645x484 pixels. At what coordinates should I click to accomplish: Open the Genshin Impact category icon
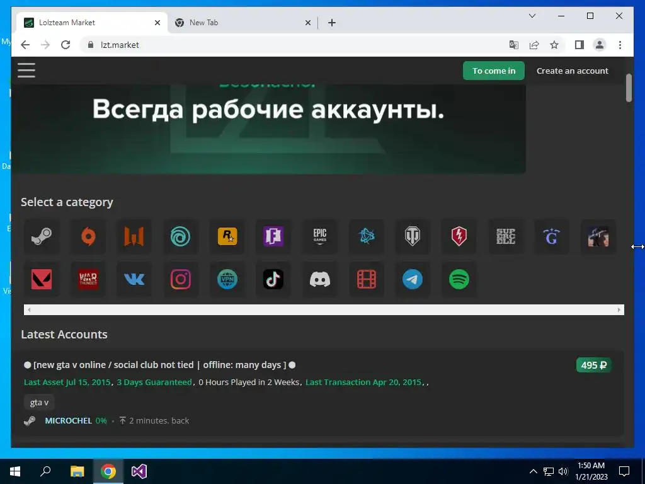[552, 237]
